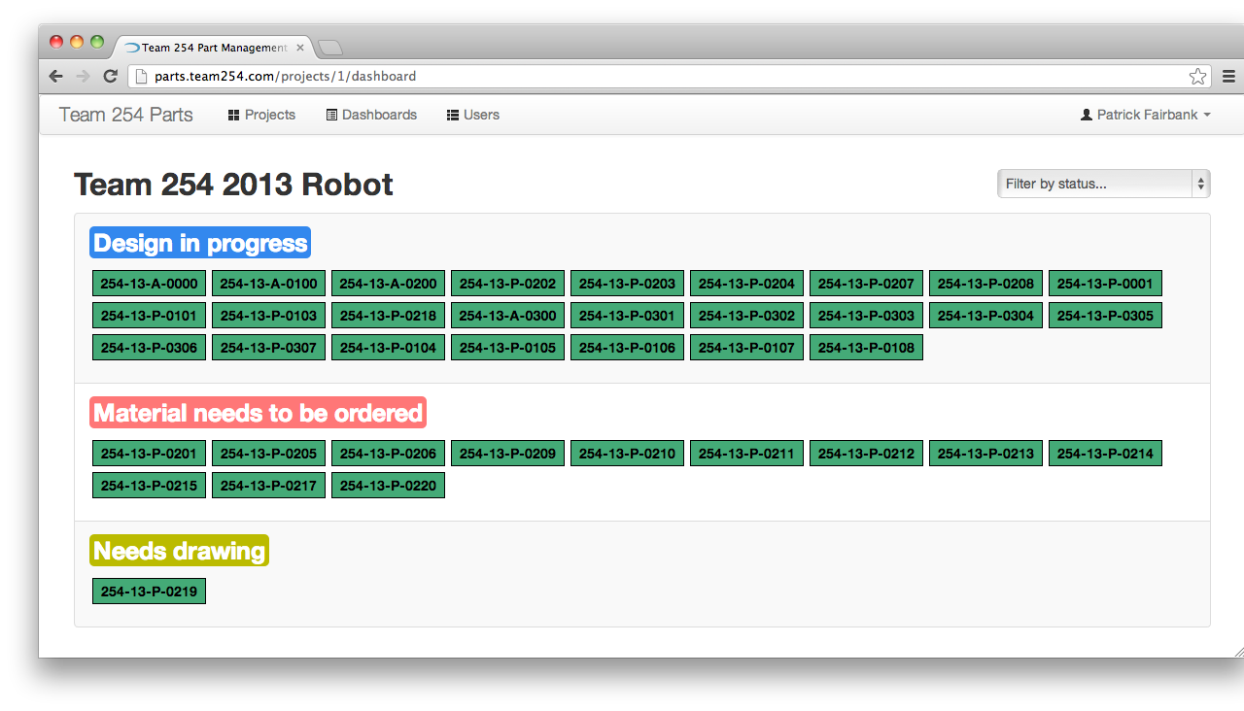Select part 254-13-P-0301
1244x711 pixels.
click(627, 316)
